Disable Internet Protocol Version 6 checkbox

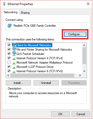[x=9, y=71]
